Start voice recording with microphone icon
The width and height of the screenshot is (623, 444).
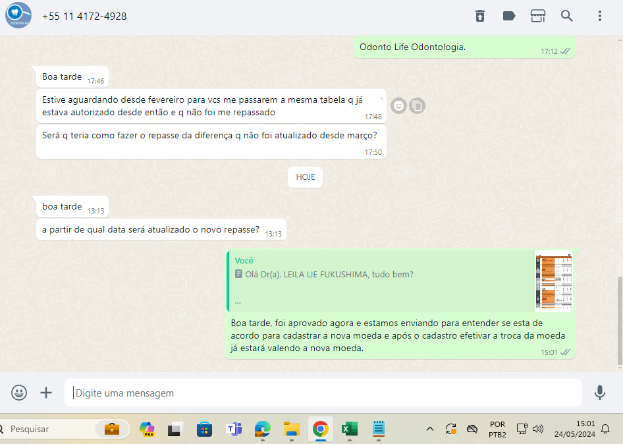599,393
